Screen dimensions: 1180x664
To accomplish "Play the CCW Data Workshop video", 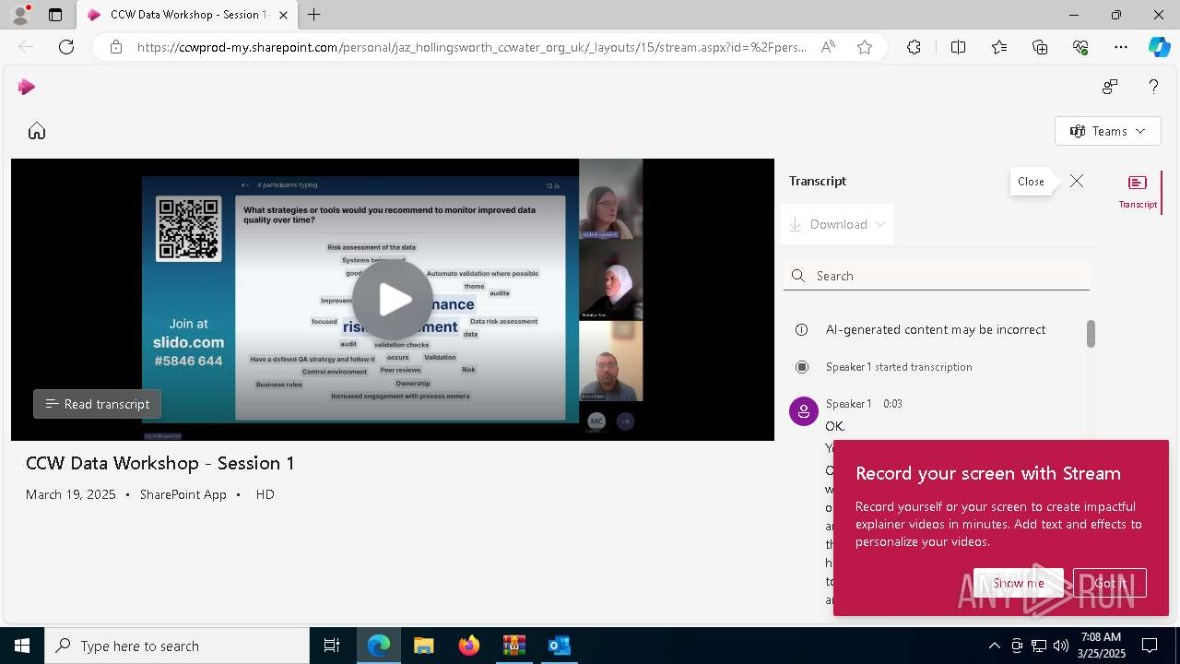I will 393,300.
